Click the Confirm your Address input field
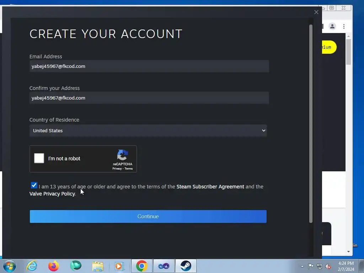This screenshot has height=273, width=364. 149,98
